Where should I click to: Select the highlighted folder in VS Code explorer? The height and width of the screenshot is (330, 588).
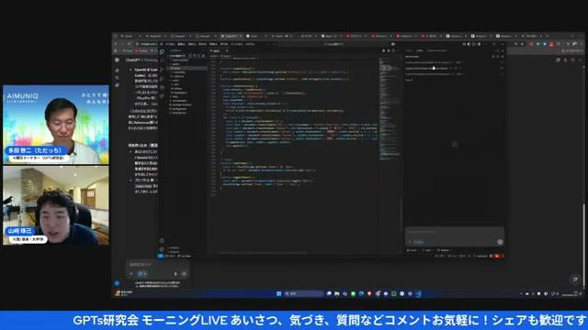tap(187, 68)
